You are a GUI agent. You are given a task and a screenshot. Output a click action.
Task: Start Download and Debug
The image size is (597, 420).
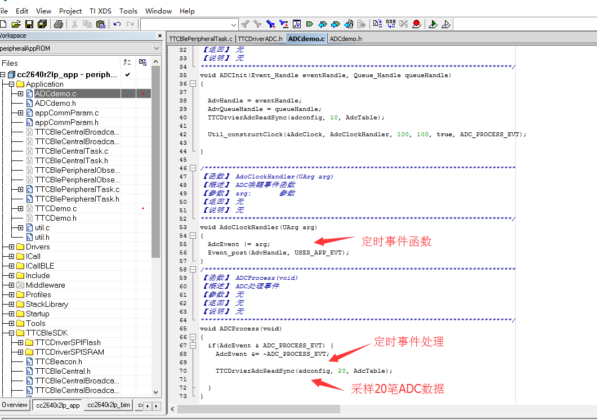point(433,24)
